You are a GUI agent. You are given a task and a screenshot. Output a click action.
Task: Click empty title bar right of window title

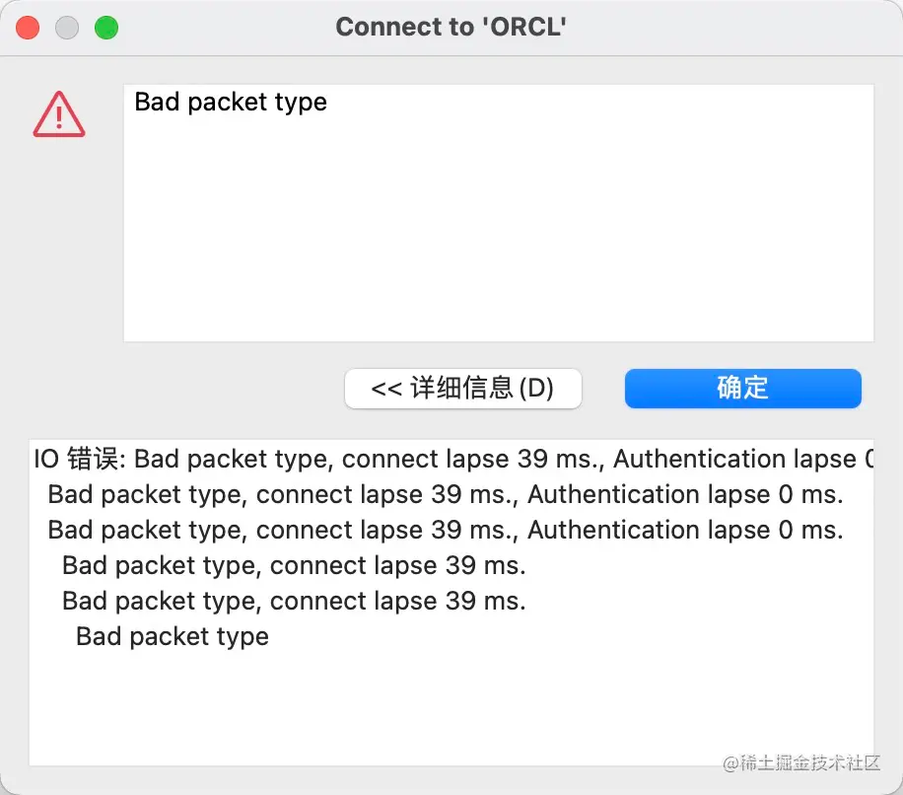[x=731, y=28]
